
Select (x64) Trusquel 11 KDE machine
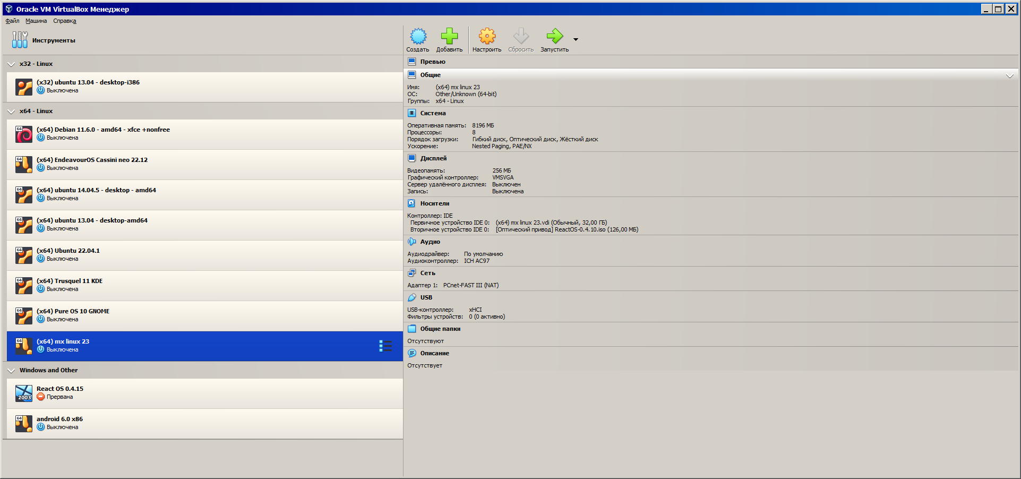pyautogui.click(x=205, y=286)
